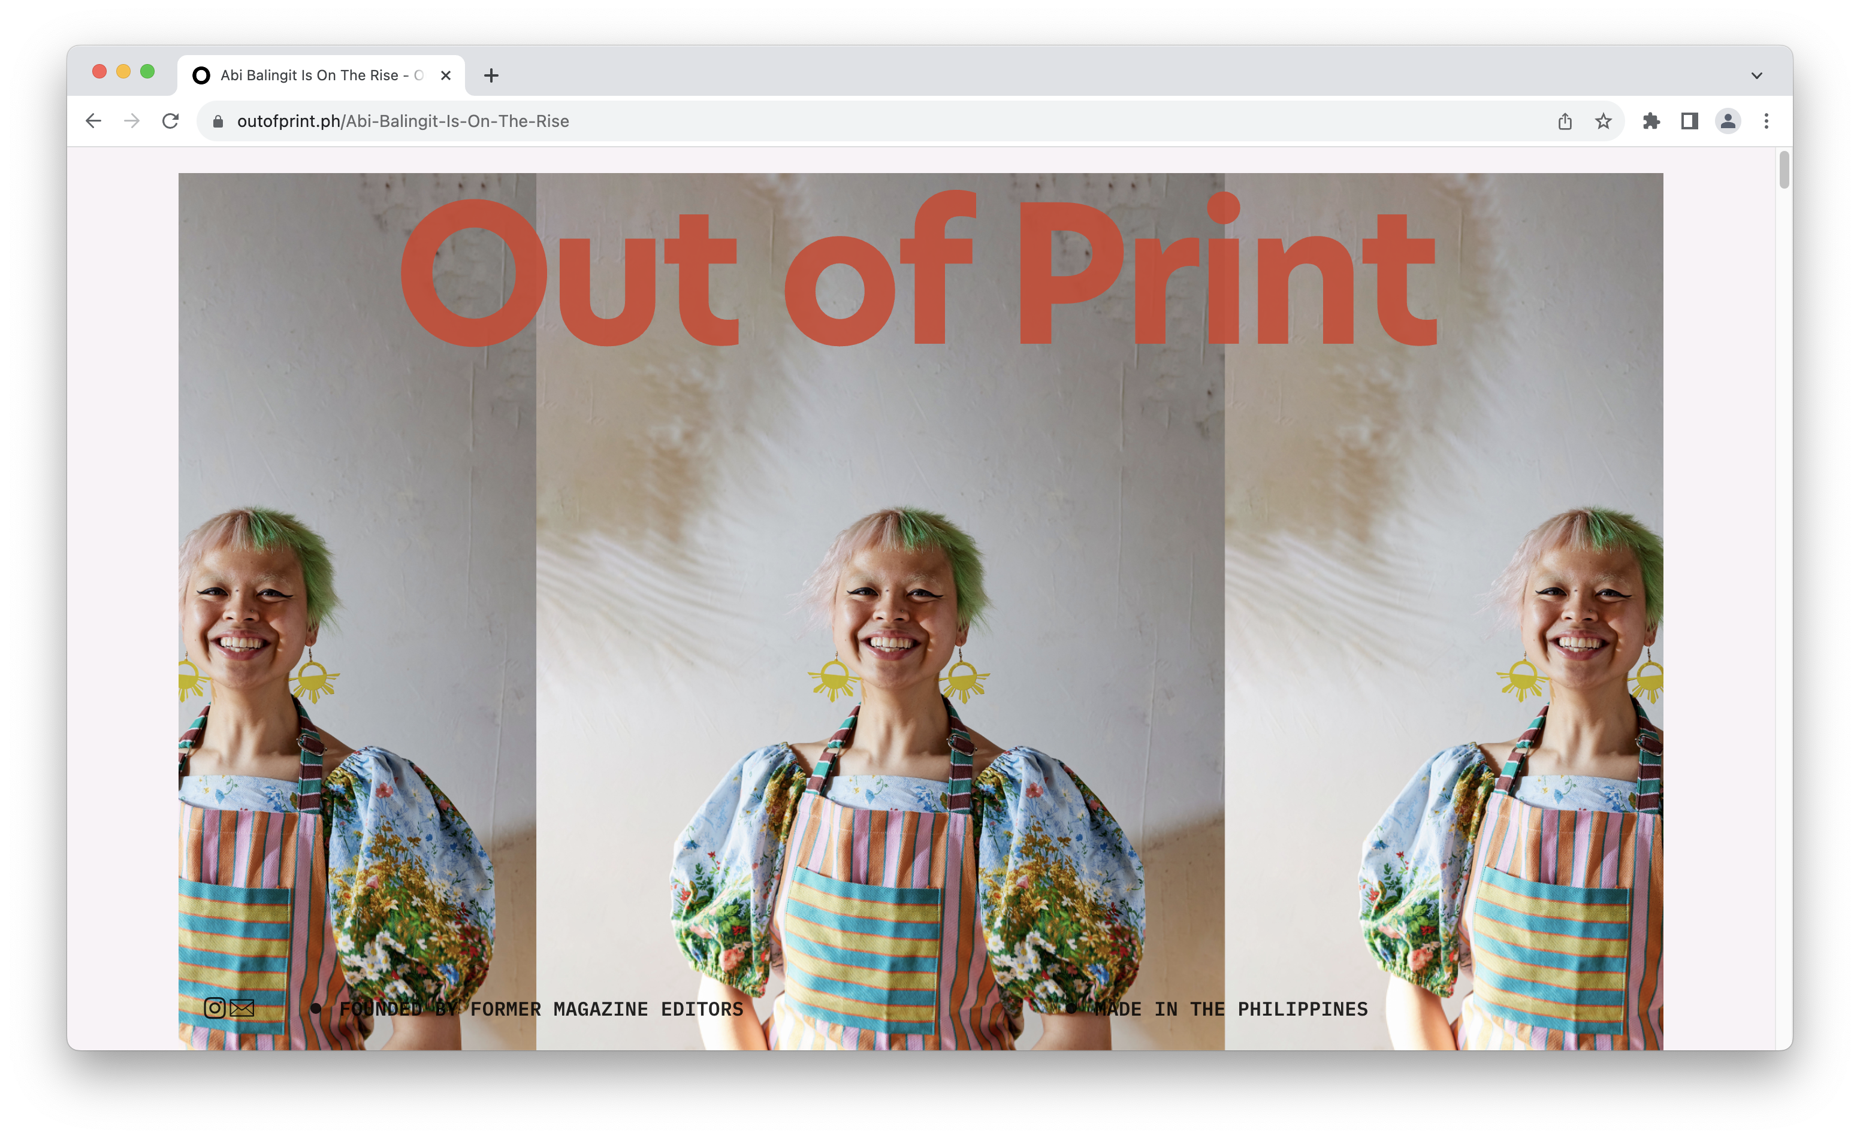Screen dimensions: 1860x1139
Task: Close the Abi Balingit tab
Action: (x=445, y=75)
